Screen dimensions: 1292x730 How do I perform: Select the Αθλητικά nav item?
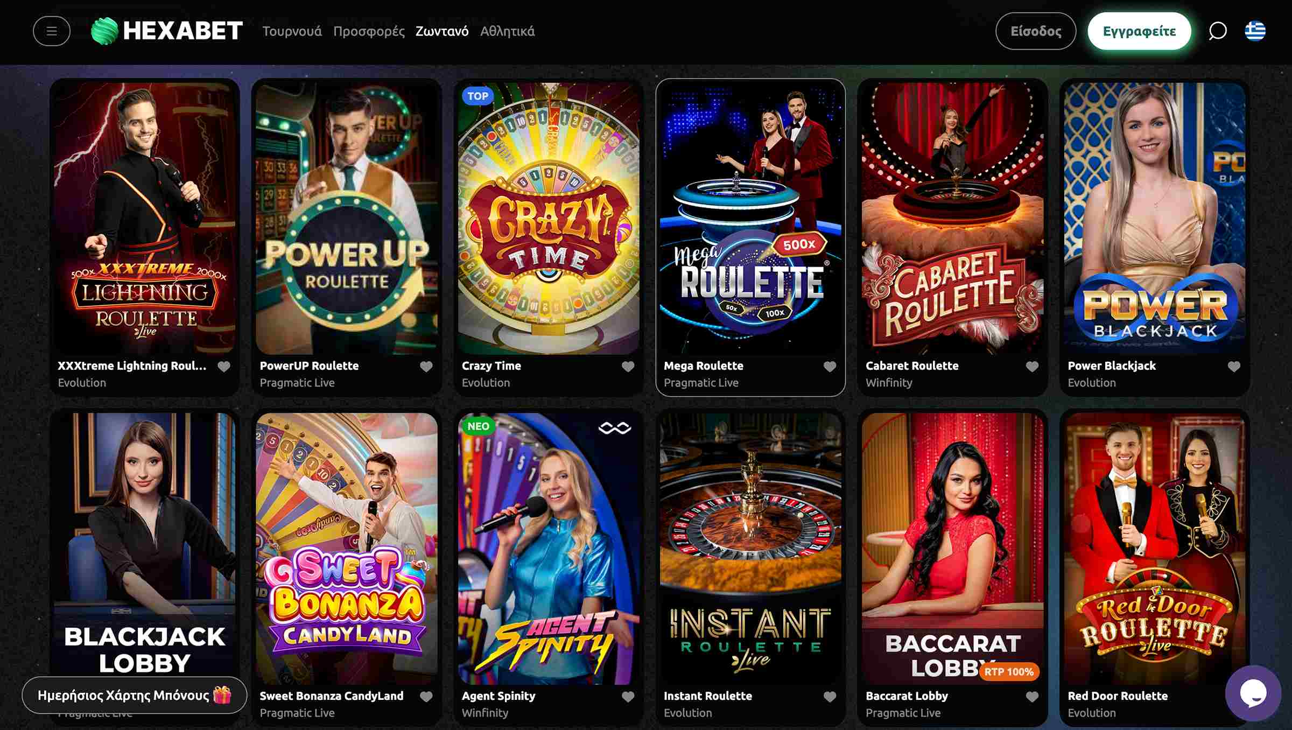507,31
